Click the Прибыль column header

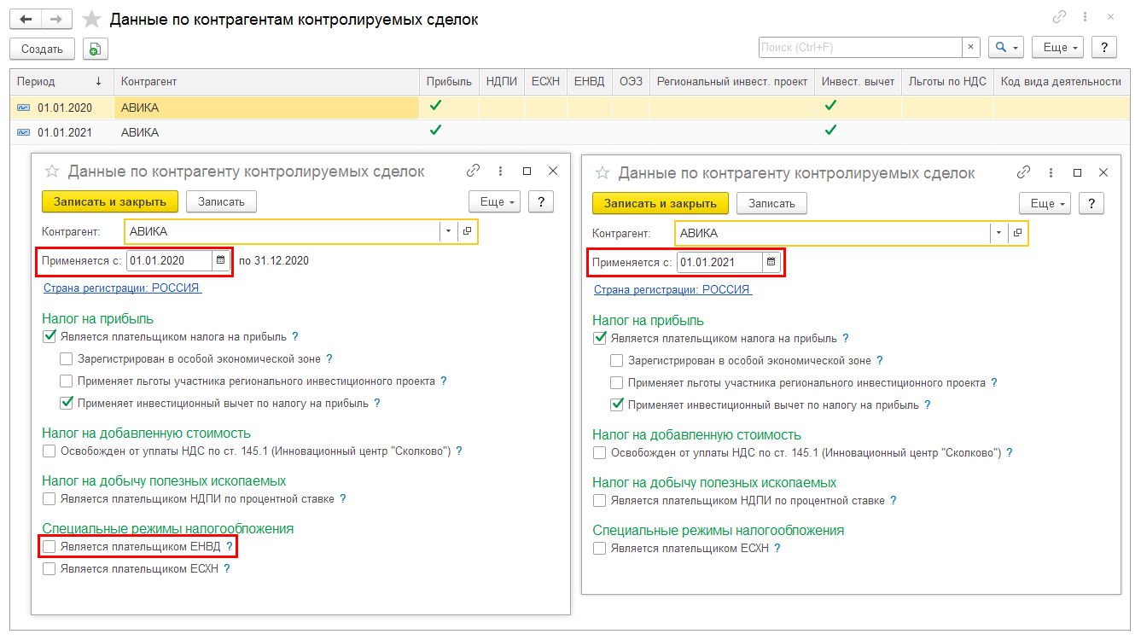(449, 81)
